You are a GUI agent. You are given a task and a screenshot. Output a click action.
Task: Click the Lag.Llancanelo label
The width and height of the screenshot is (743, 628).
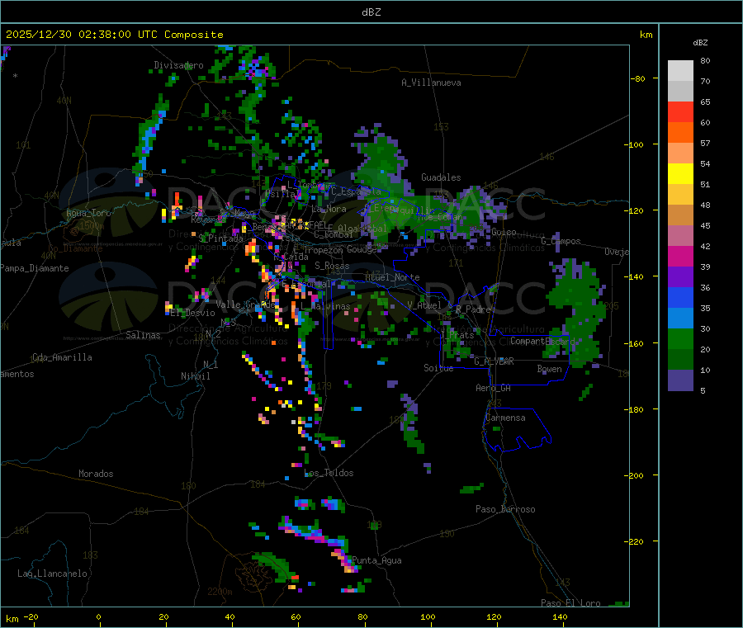point(52,574)
